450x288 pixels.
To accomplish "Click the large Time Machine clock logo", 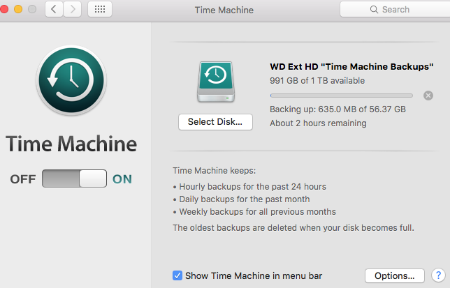I will pyautogui.click(x=71, y=80).
